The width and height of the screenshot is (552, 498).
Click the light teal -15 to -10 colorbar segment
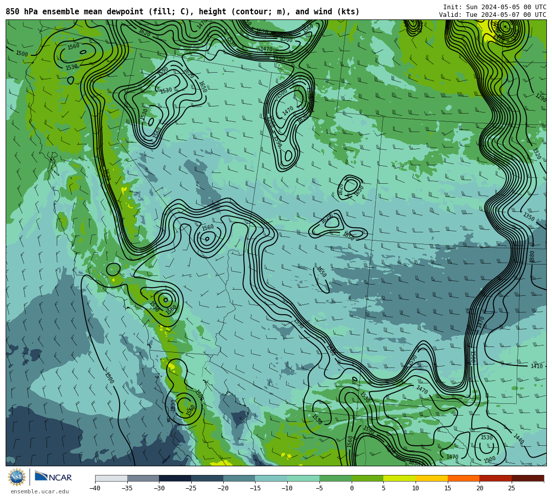point(271,478)
